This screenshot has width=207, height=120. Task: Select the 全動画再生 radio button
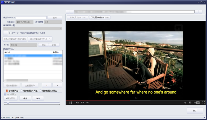point(7,90)
